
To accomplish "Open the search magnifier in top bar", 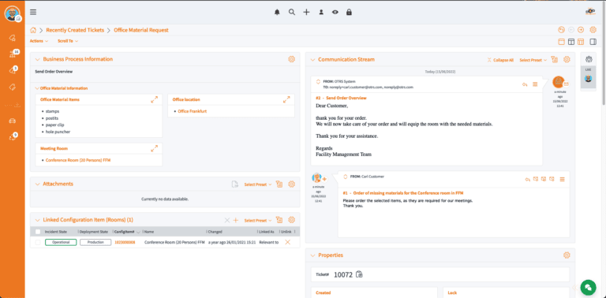I will [292, 12].
